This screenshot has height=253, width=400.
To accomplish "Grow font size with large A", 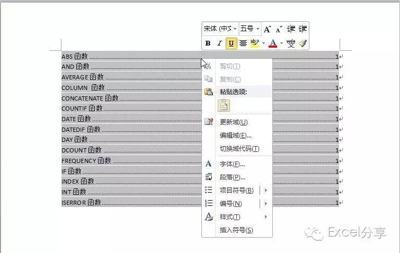I will (267, 29).
